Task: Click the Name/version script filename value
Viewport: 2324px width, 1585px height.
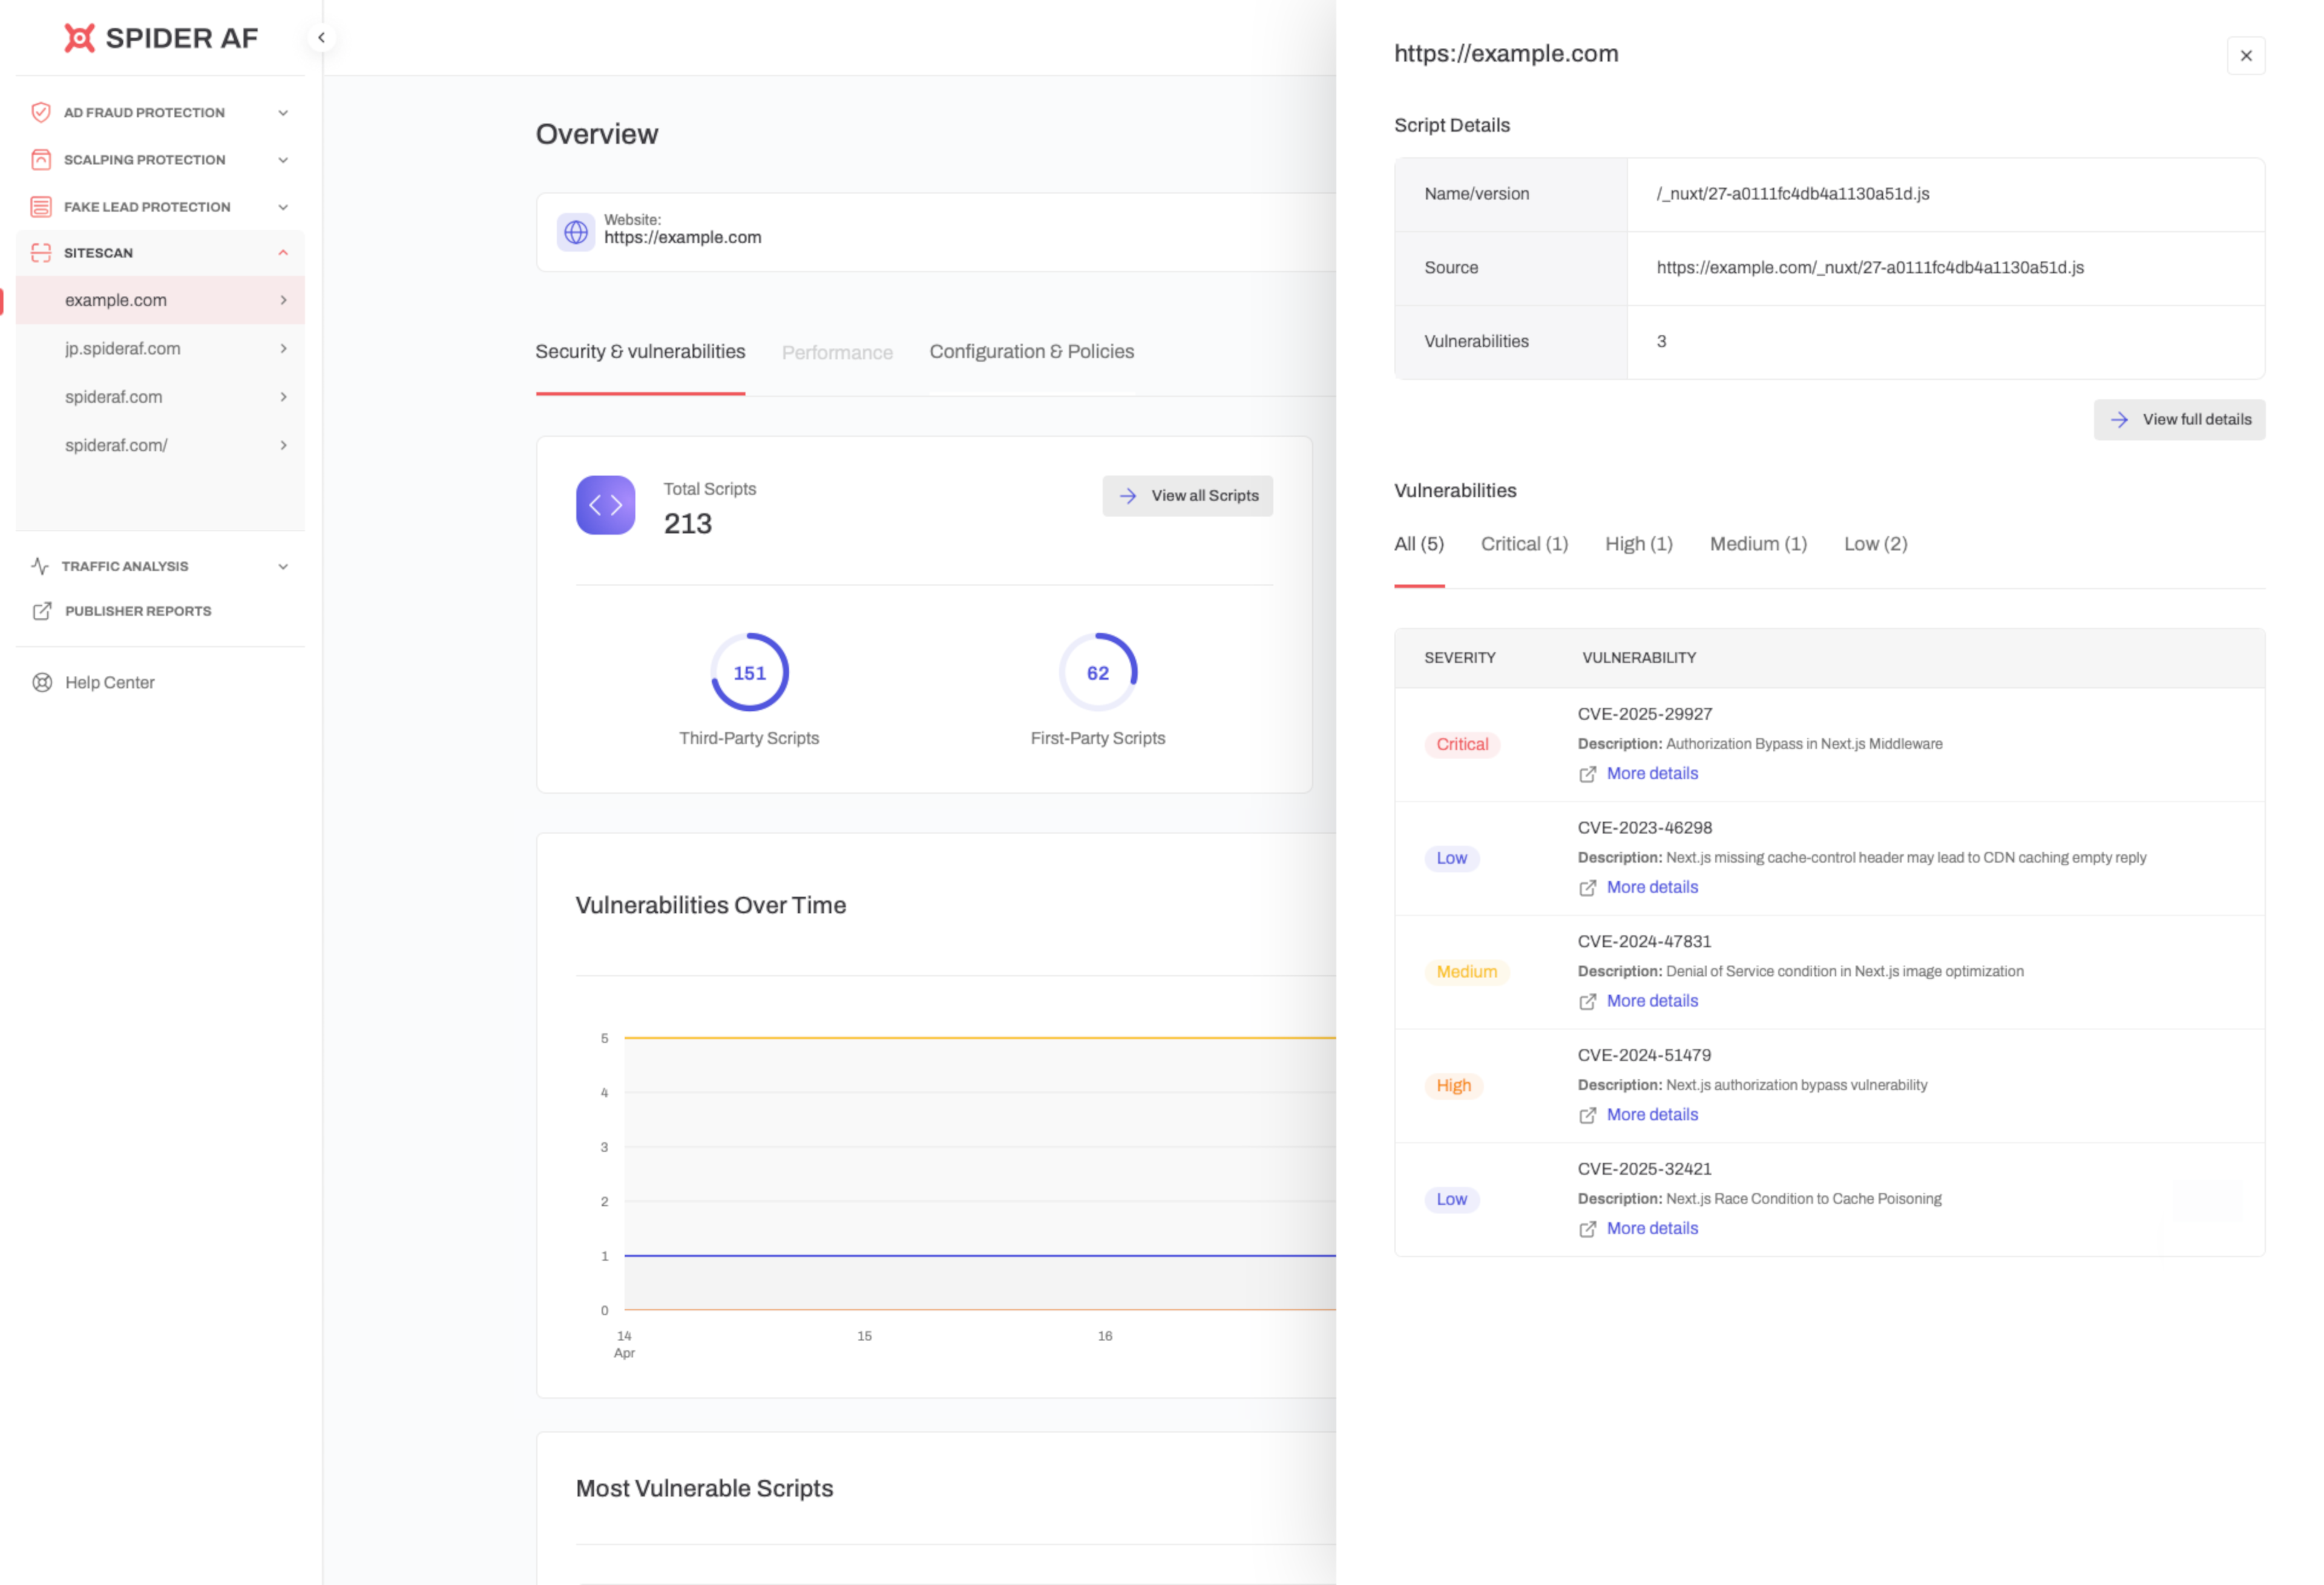Action: pos(1792,194)
